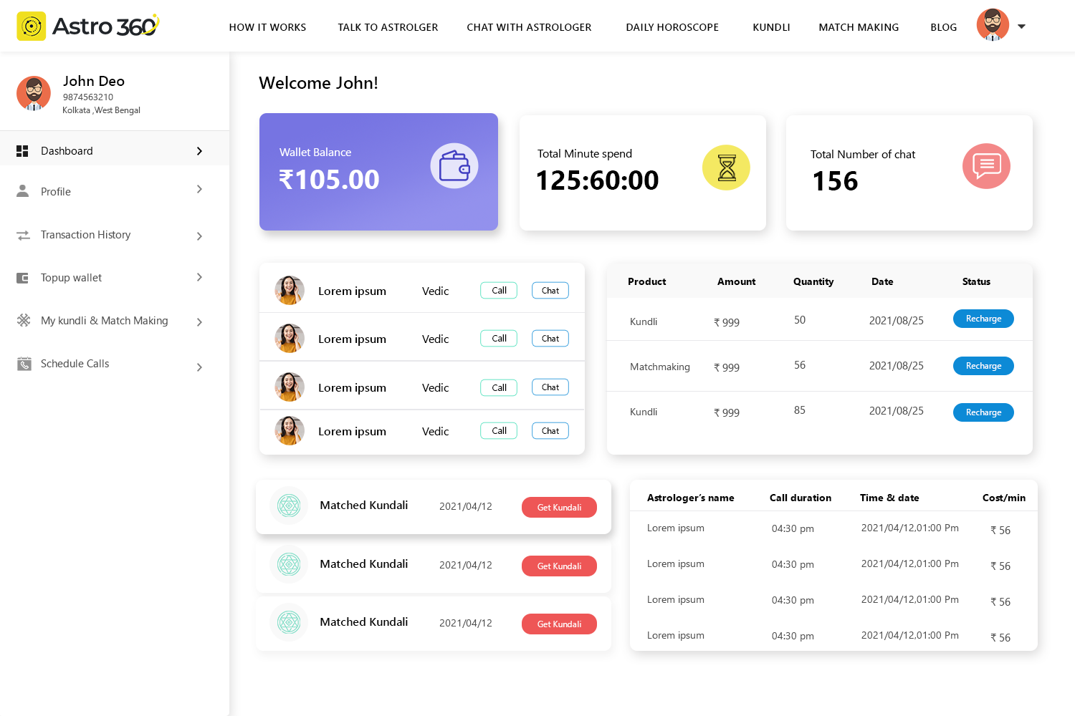
Task: Click the wallet icon in Wallet Balance card
Action: point(454,166)
